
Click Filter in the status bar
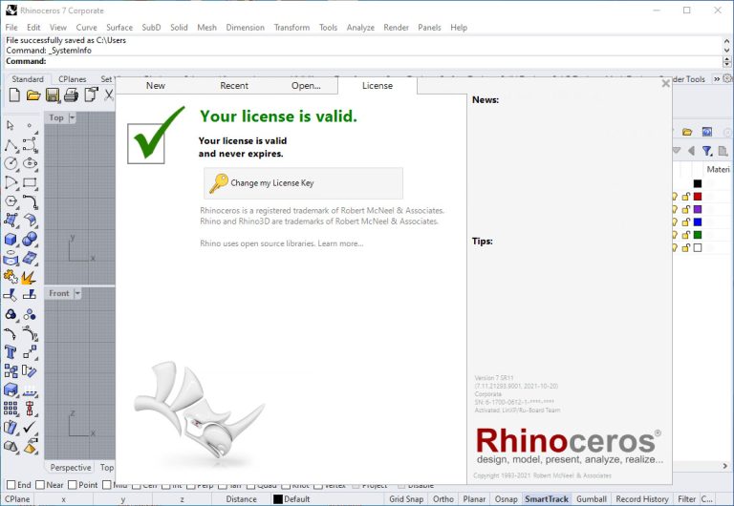[x=686, y=499]
